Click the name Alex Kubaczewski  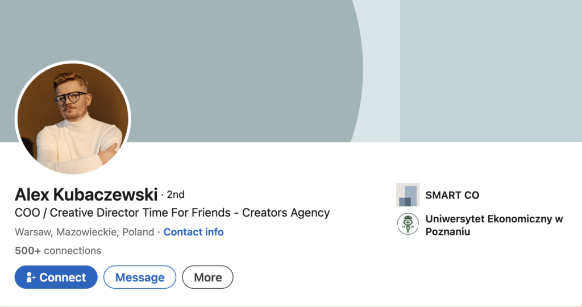point(86,194)
